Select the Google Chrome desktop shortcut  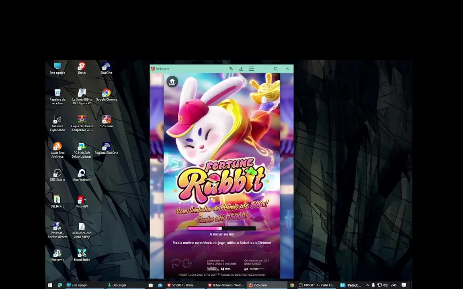click(x=106, y=95)
